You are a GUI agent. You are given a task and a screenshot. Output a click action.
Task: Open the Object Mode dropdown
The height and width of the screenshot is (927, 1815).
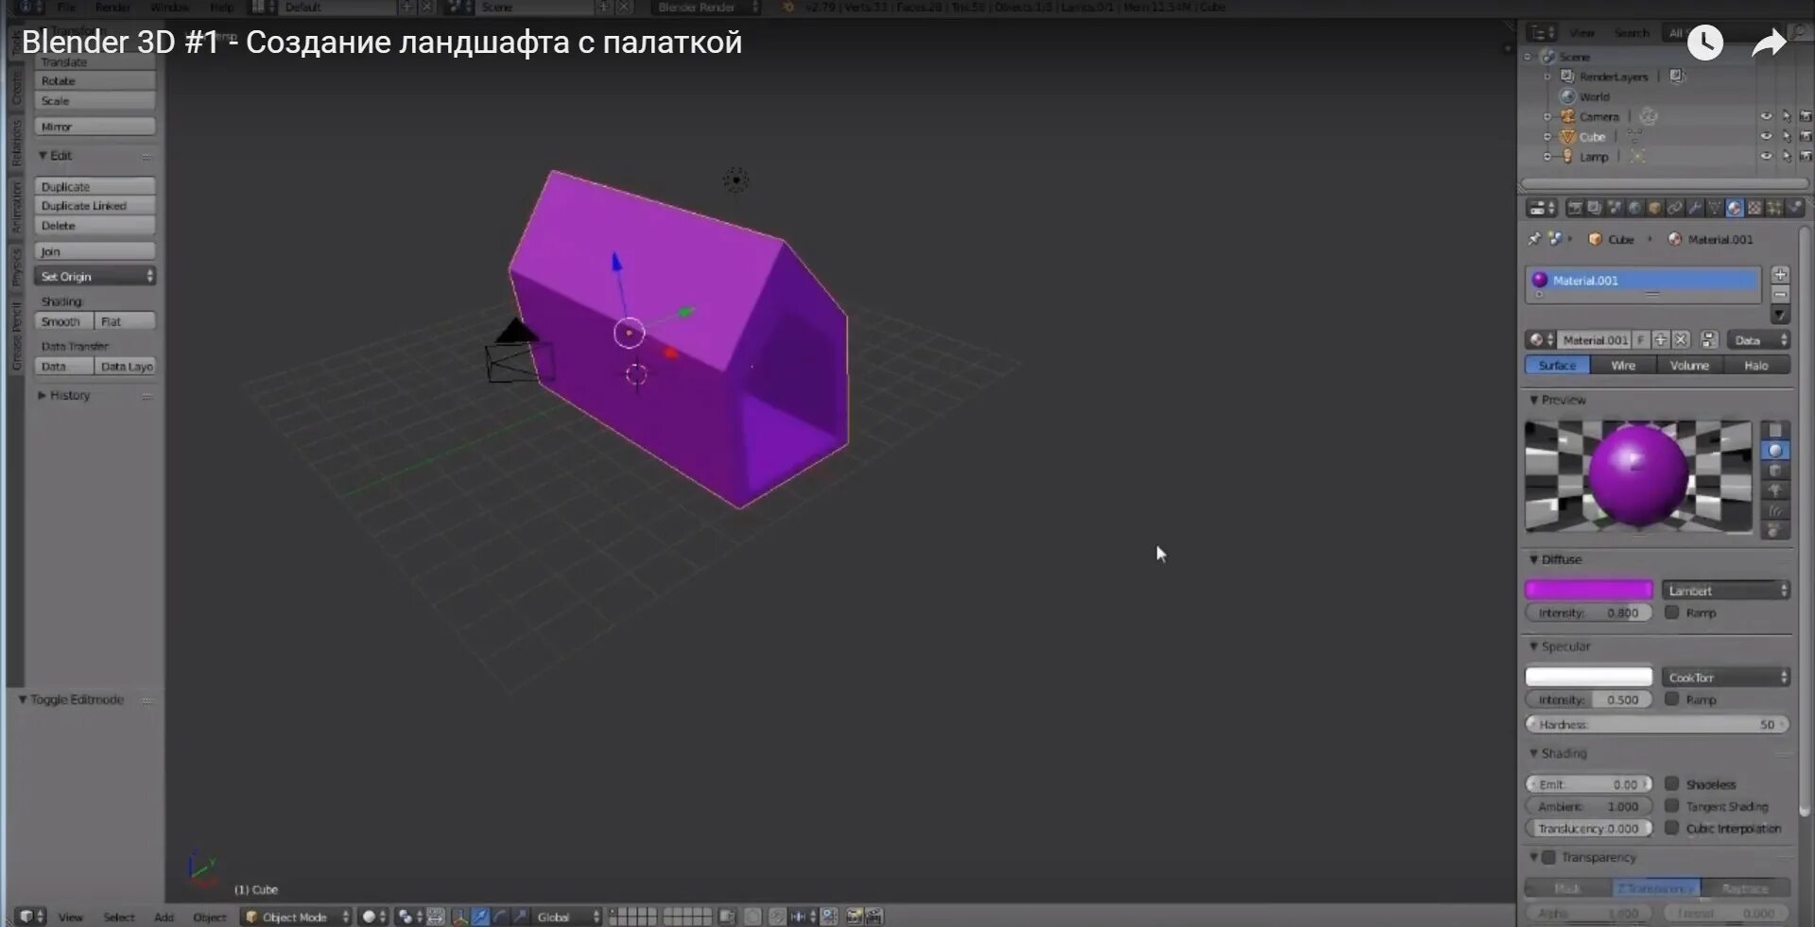[296, 917]
